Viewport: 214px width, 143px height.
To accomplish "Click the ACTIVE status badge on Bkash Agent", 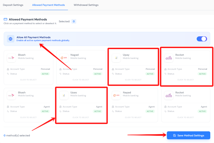I will 45,111.
